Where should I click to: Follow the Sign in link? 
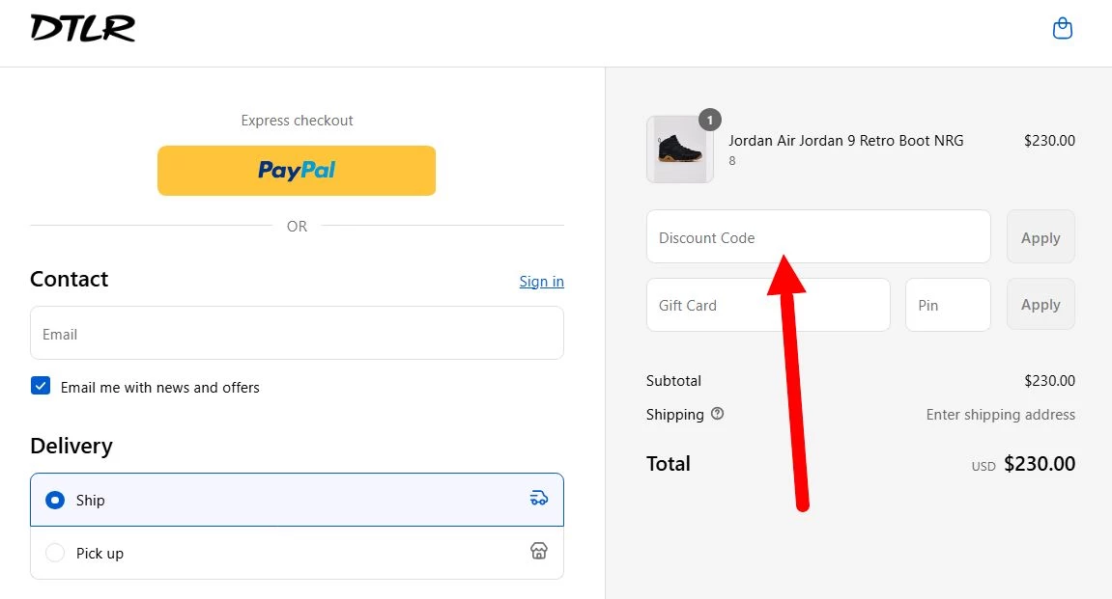pos(541,282)
